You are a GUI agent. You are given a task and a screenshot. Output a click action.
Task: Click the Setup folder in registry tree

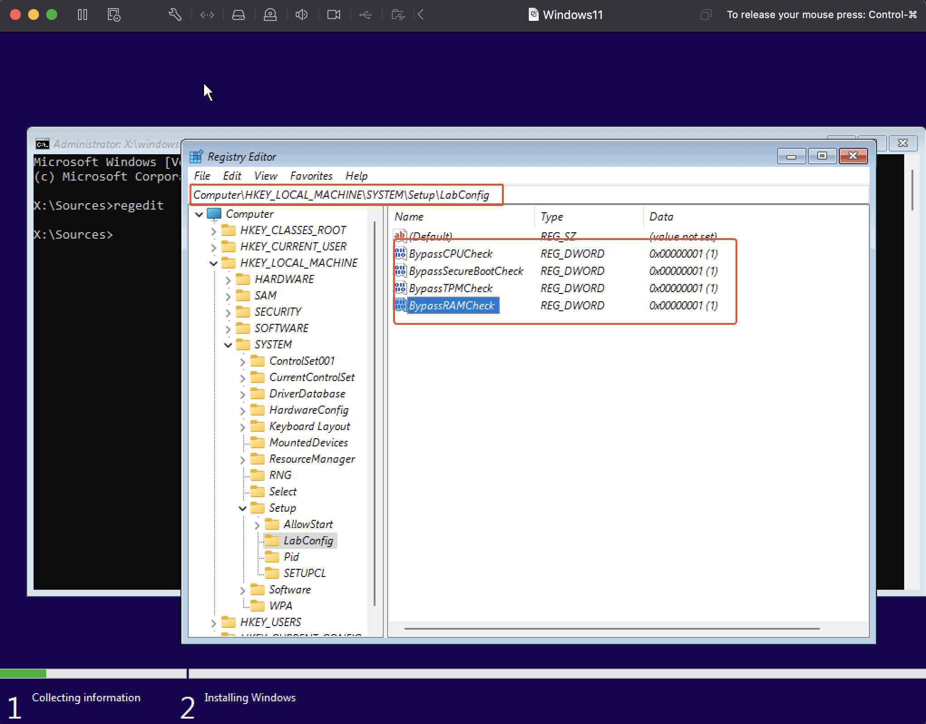pyautogui.click(x=282, y=508)
